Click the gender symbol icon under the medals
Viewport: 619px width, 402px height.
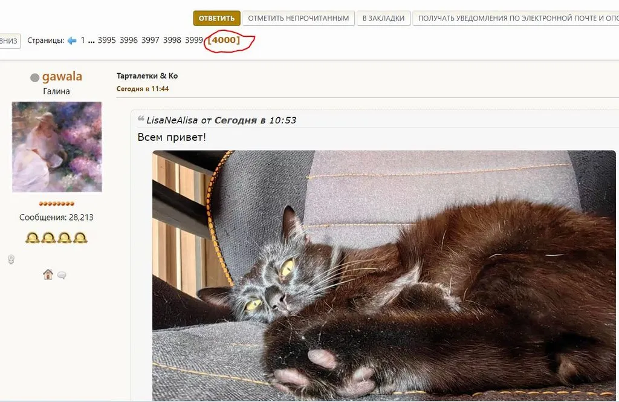pos(11,259)
